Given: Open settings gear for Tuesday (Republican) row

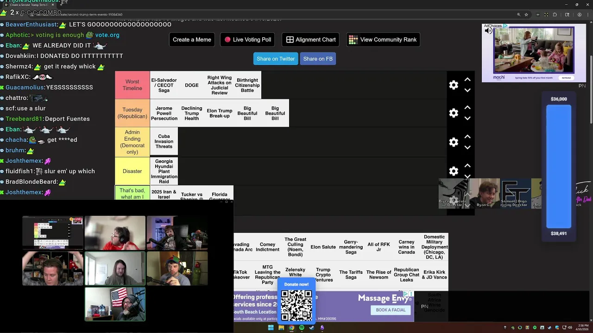Looking at the screenshot, I should pos(454,113).
